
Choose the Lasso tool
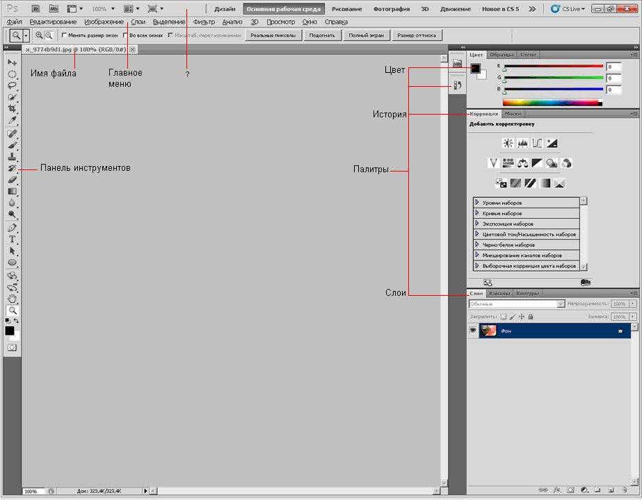[x=13, y=85]
